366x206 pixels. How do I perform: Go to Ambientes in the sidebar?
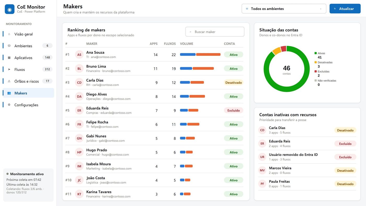pos(28,46)
